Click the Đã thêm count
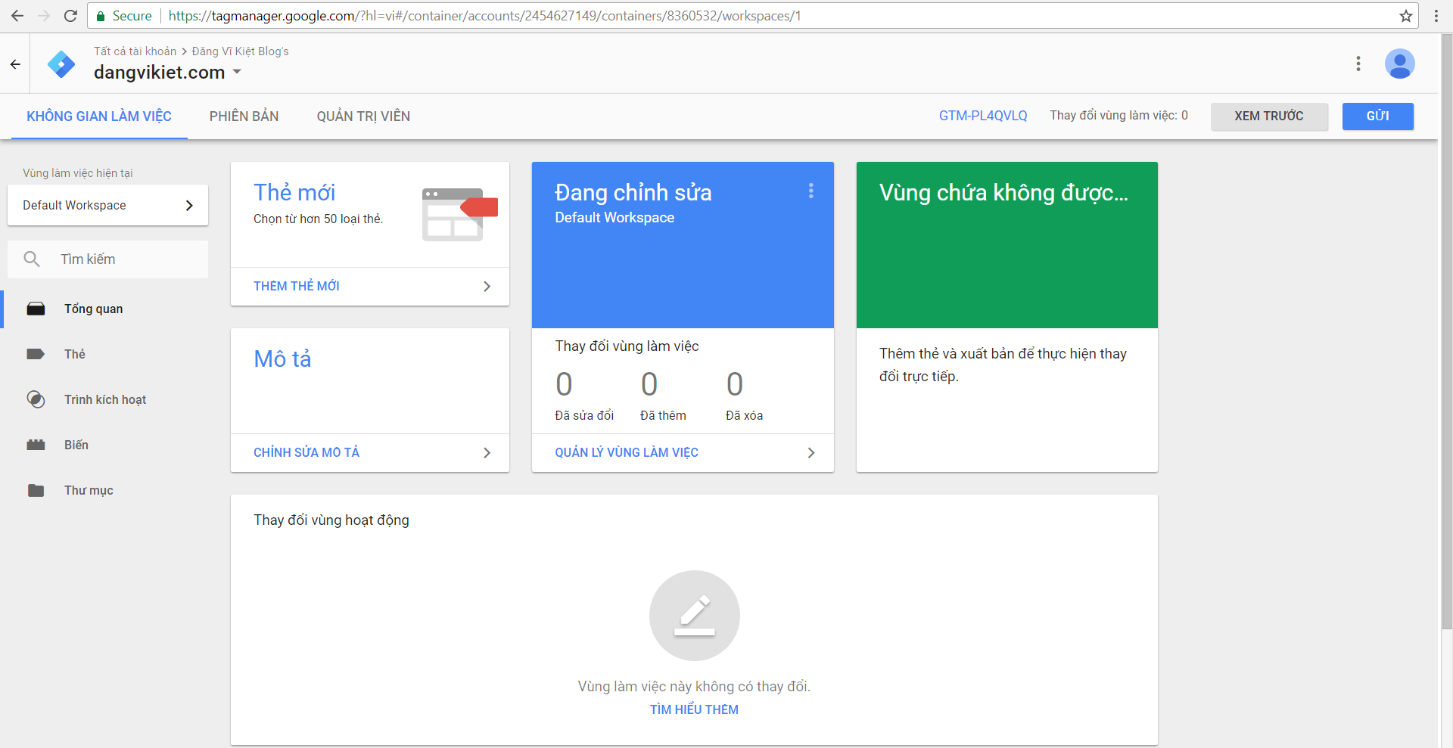The image size is (1453, 748). click(x=649, y=384)
